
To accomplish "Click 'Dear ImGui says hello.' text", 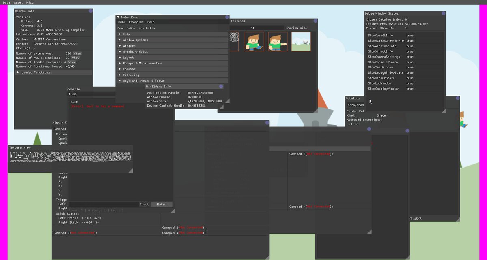I will (x=136, y=28).
